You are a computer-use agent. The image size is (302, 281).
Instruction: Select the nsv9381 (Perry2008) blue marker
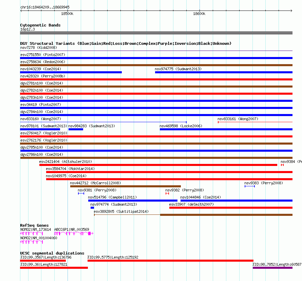[x=81, y=193]
